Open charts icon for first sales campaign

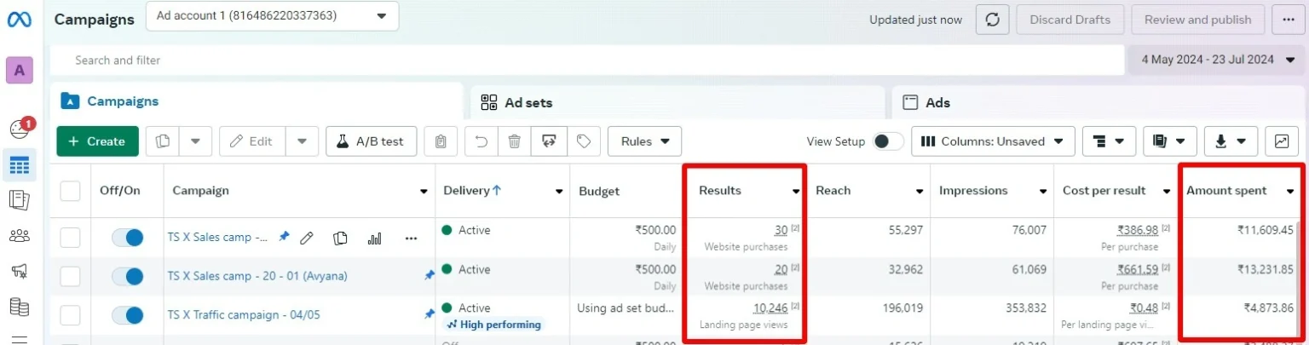coord(374,238)
